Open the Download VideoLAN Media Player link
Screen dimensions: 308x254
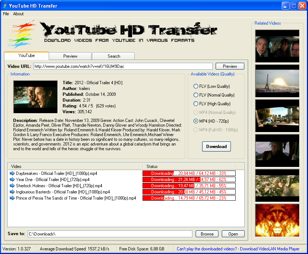point(238,249)
